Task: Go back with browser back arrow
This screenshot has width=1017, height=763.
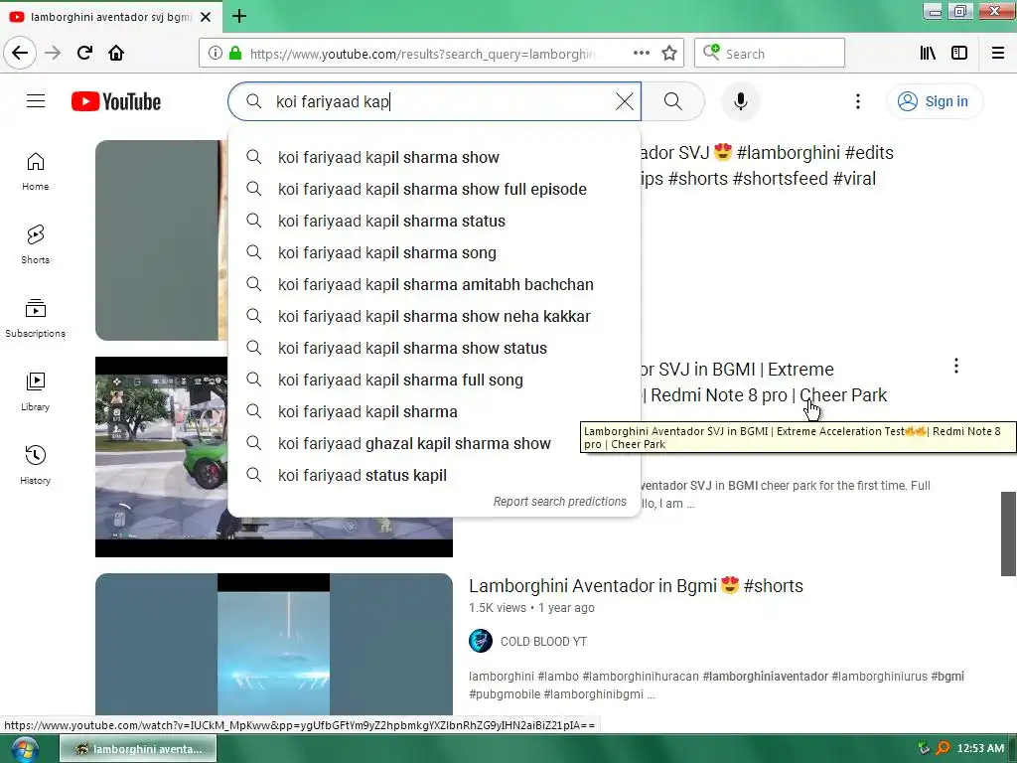Action: coord(20,53)
